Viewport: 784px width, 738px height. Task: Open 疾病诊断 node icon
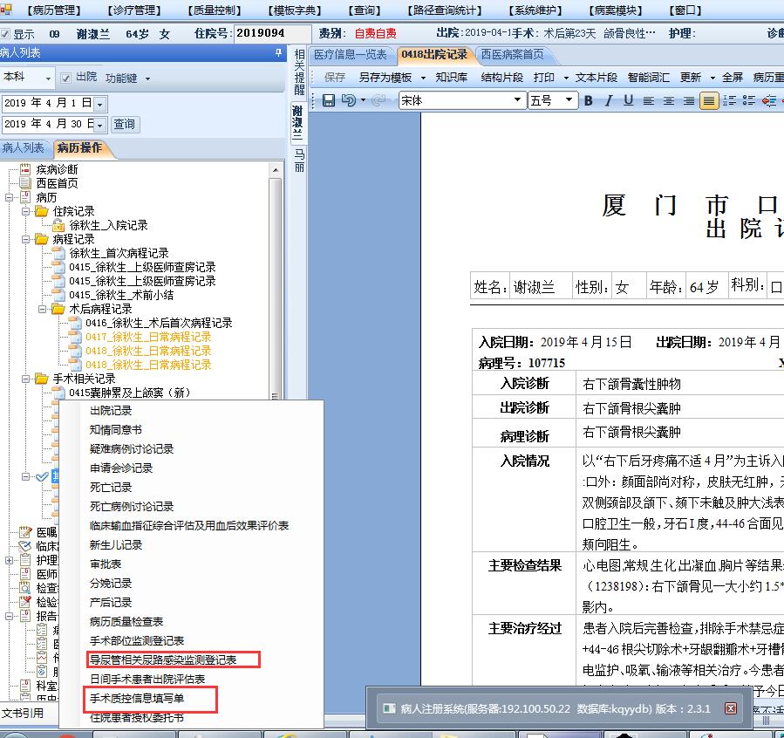tap(25, 169)
